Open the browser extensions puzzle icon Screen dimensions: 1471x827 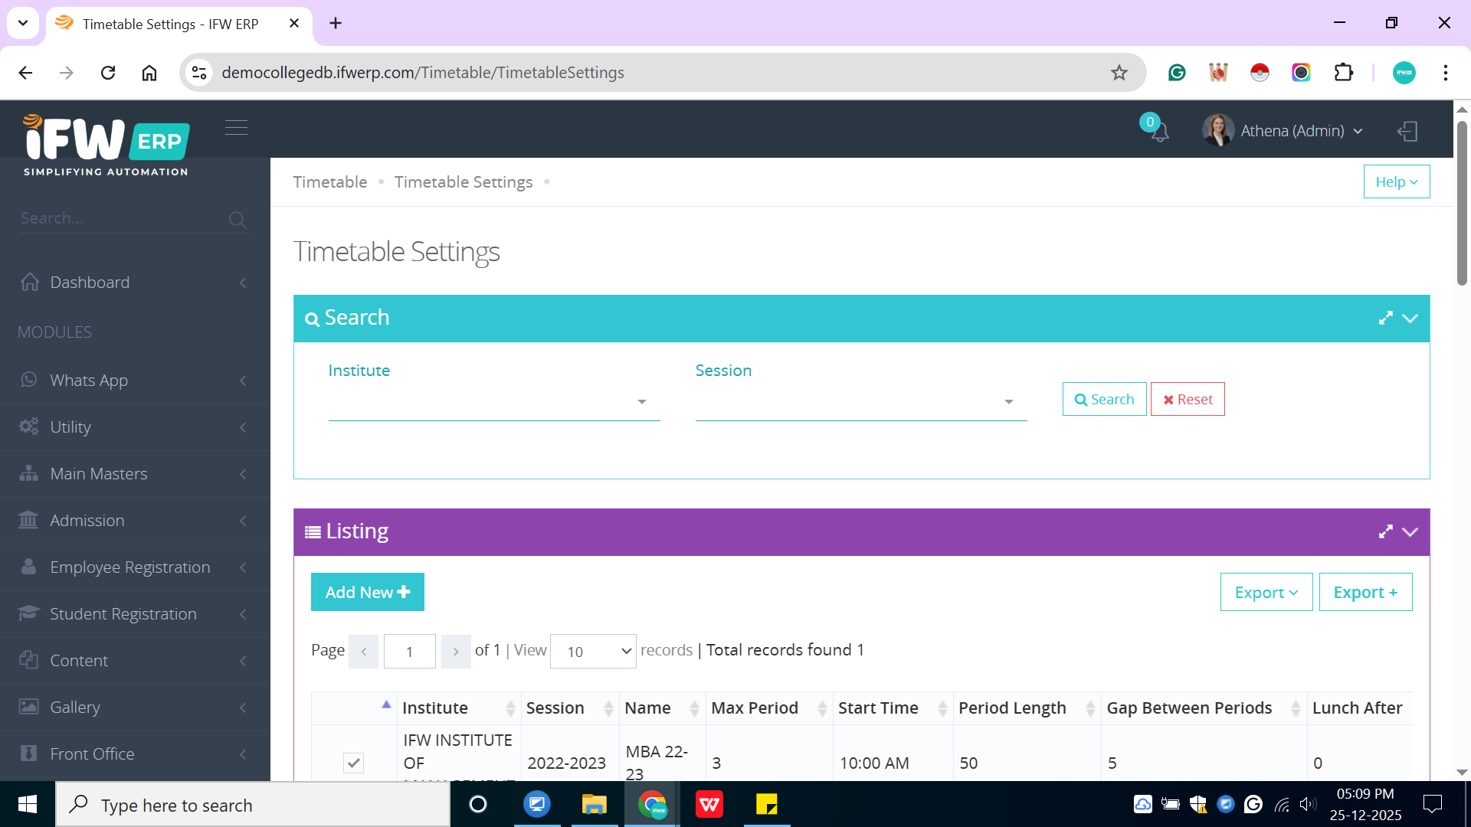1343,73
